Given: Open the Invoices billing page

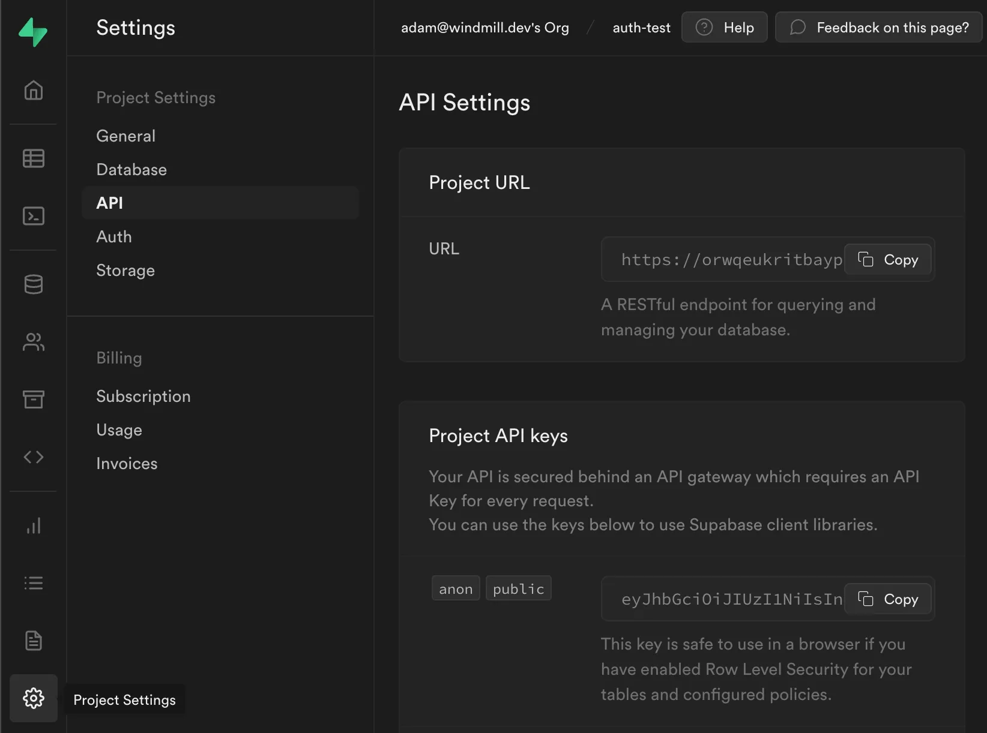Looking at the screenshot, I should tap(126, 463).
